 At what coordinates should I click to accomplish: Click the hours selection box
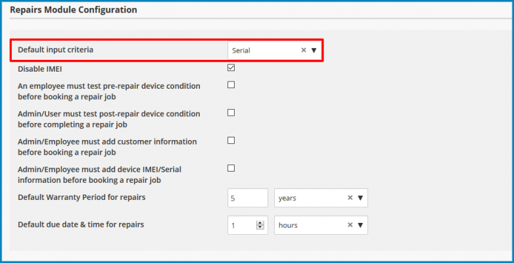click(321, 225)
